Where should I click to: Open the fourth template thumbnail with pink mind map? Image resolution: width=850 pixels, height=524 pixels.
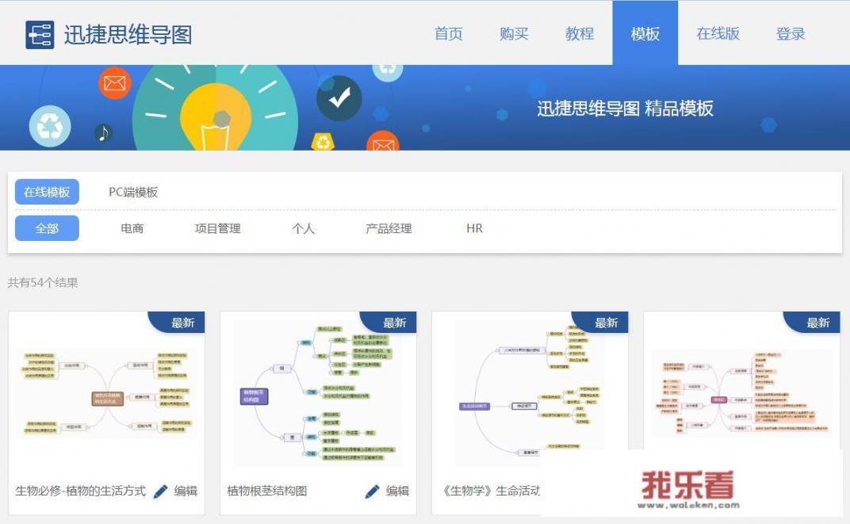[x=741, y=393]
